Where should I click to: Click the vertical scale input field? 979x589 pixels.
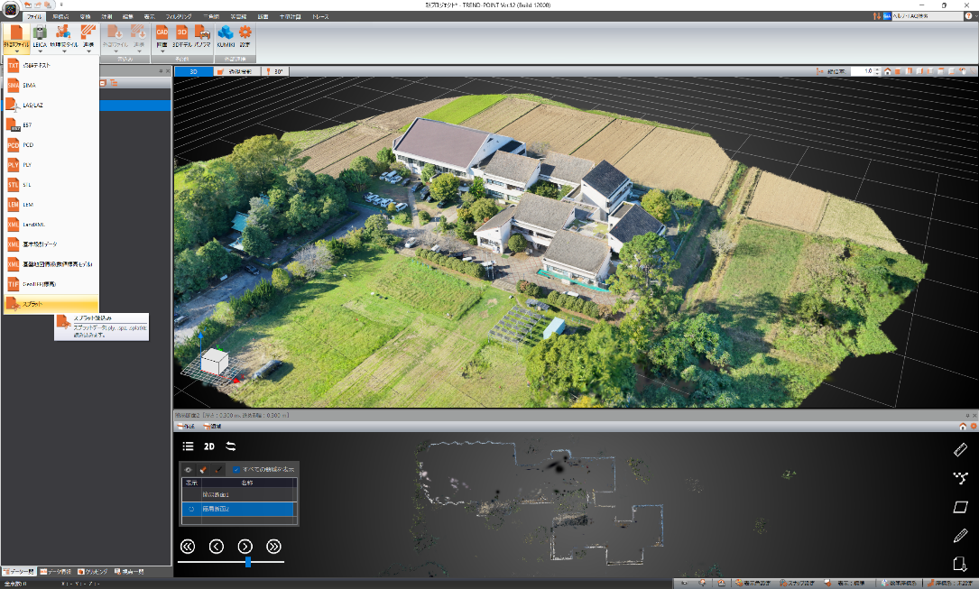pos(867,70)
